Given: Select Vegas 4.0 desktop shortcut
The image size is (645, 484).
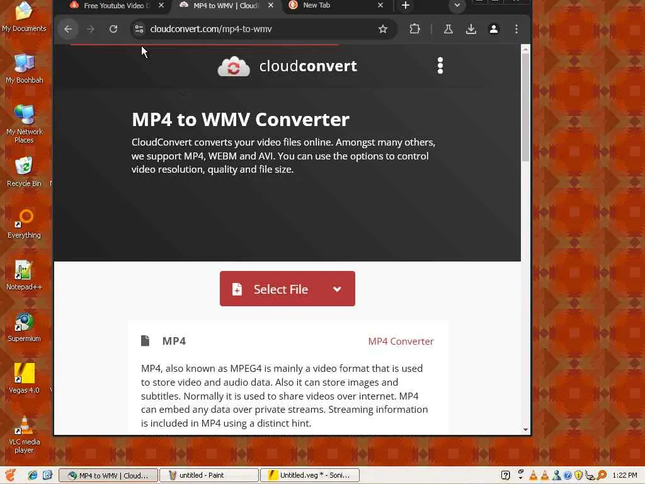Looking at the screenshot, I should coord(24,379).
